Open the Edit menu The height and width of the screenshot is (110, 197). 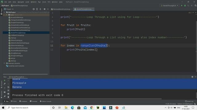click(10, 2)
